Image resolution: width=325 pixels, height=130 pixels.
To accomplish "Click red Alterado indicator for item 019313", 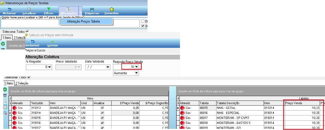I will tap(15, 108).
